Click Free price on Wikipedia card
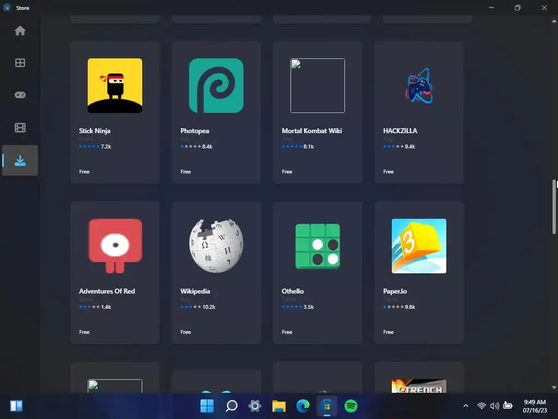558x419 pixels. (x=186, y=332)
